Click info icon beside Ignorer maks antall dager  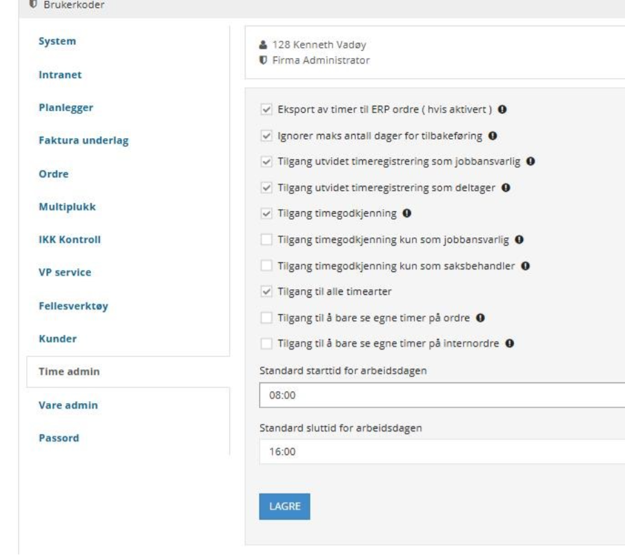coord(493,136)
